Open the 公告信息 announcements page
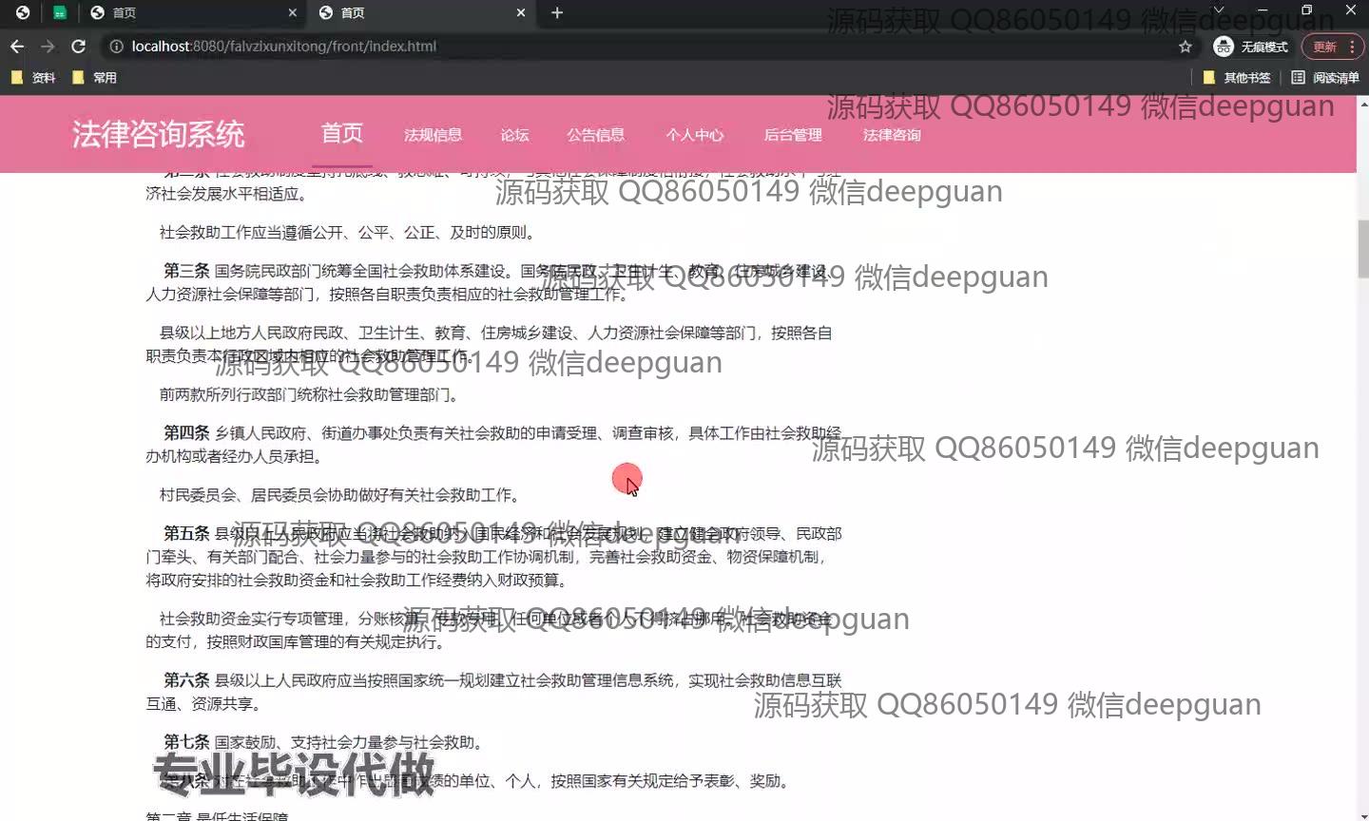The image size is (1369, 821). click(596, 135)
